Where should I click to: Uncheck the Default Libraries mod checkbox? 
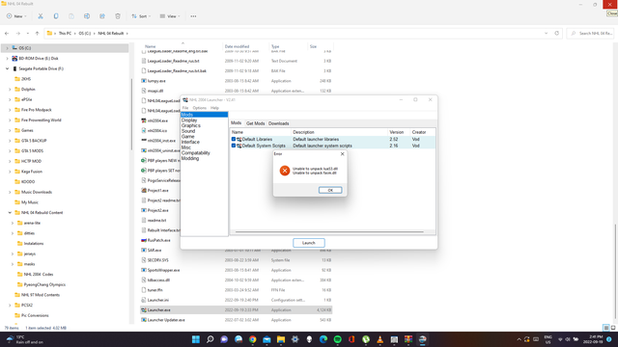click(234, 139)
